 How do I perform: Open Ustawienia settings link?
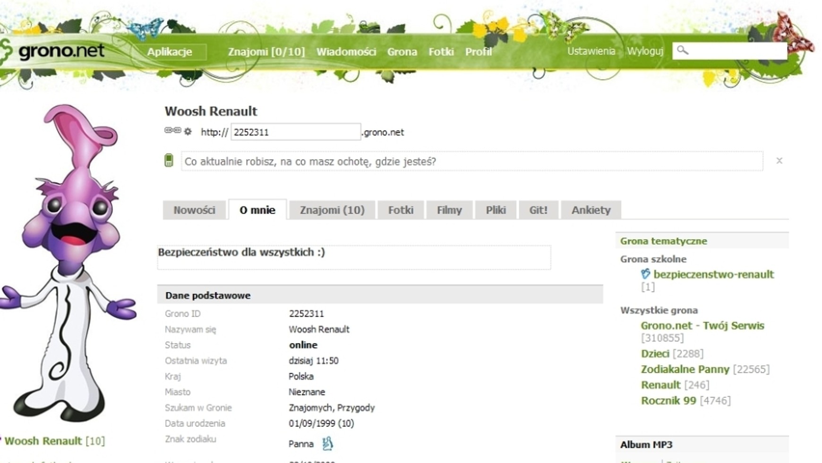point(591,51)
